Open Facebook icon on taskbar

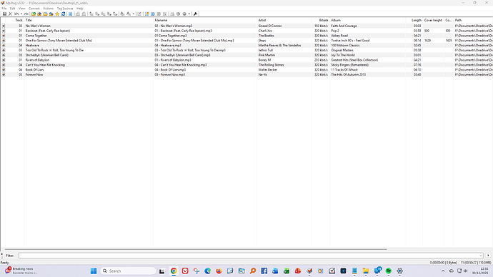point(264,271)
